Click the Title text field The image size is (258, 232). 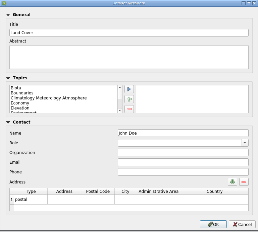tap(129, 33)
